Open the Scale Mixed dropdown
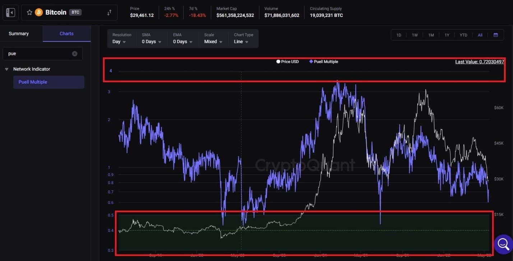This screenshot has width=513, height=261. click(213, 38)
